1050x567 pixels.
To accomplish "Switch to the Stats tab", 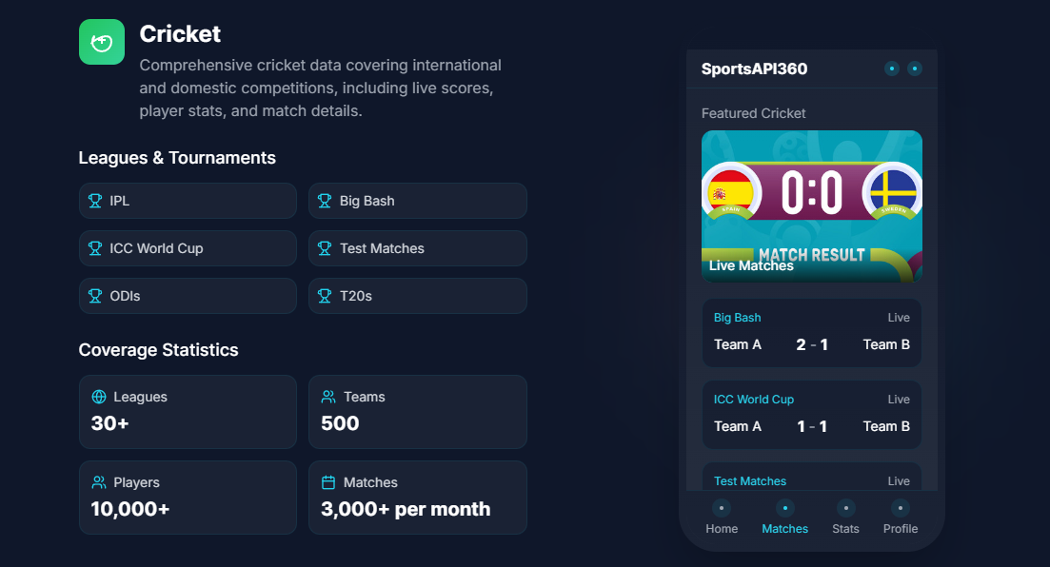I will click(845, 518).
